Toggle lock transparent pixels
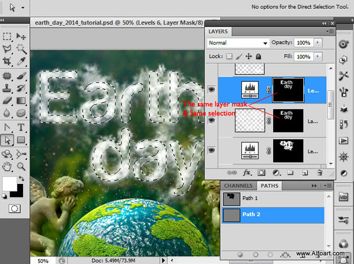This screenshot has width=354, height=264. pyautogui.click(x=229, y=56)
